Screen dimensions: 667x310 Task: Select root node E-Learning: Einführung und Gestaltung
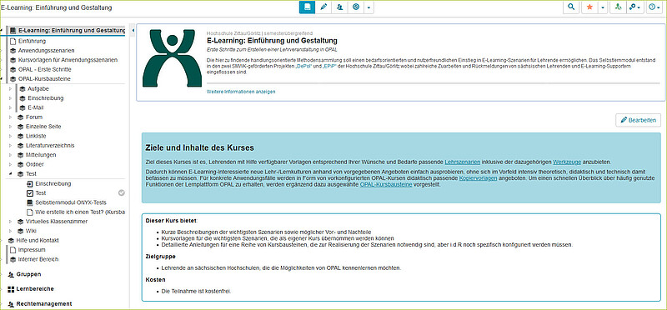click(72, 31)
